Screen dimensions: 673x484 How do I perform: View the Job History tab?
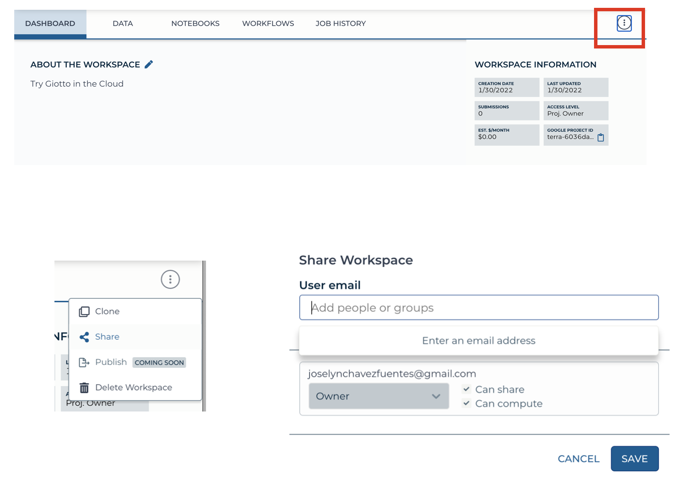point(340,24)
